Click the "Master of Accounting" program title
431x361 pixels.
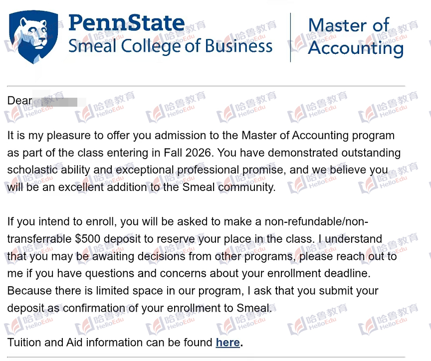[x=355, y=37]
